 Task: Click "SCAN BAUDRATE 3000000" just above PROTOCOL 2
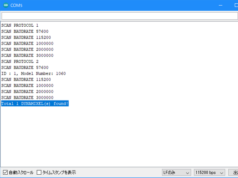27,56
